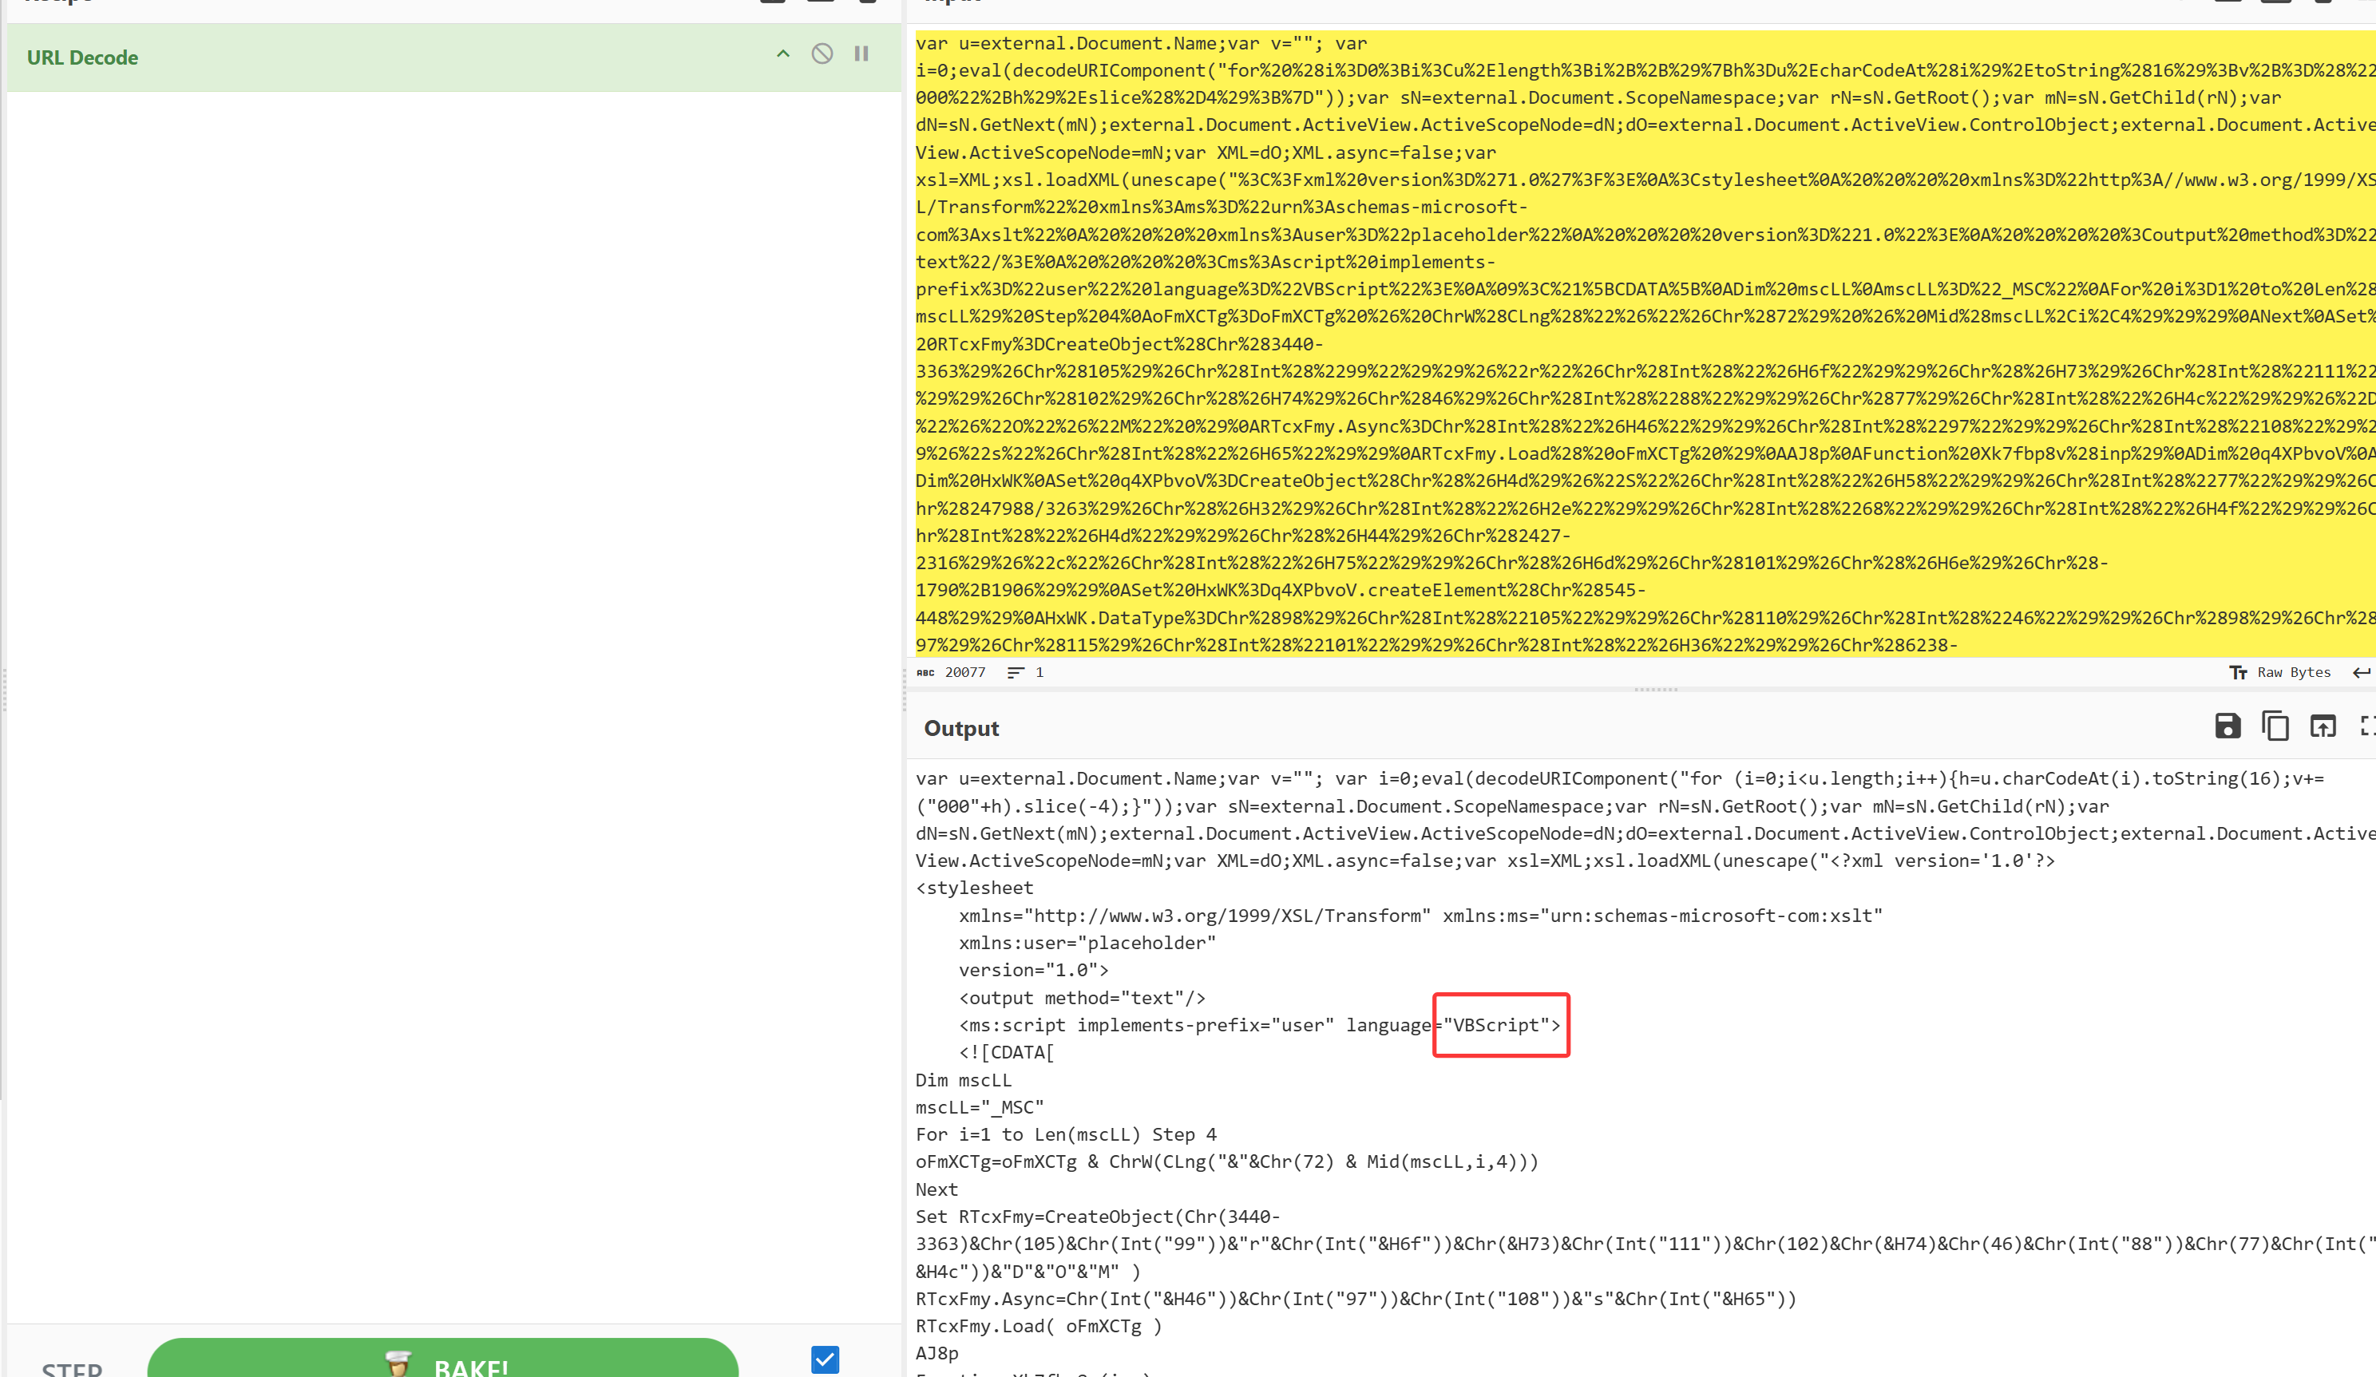The height and width of the screenshot is (1377, 2376).
Task: Replace input with output icon
Action: (2323, 726)
